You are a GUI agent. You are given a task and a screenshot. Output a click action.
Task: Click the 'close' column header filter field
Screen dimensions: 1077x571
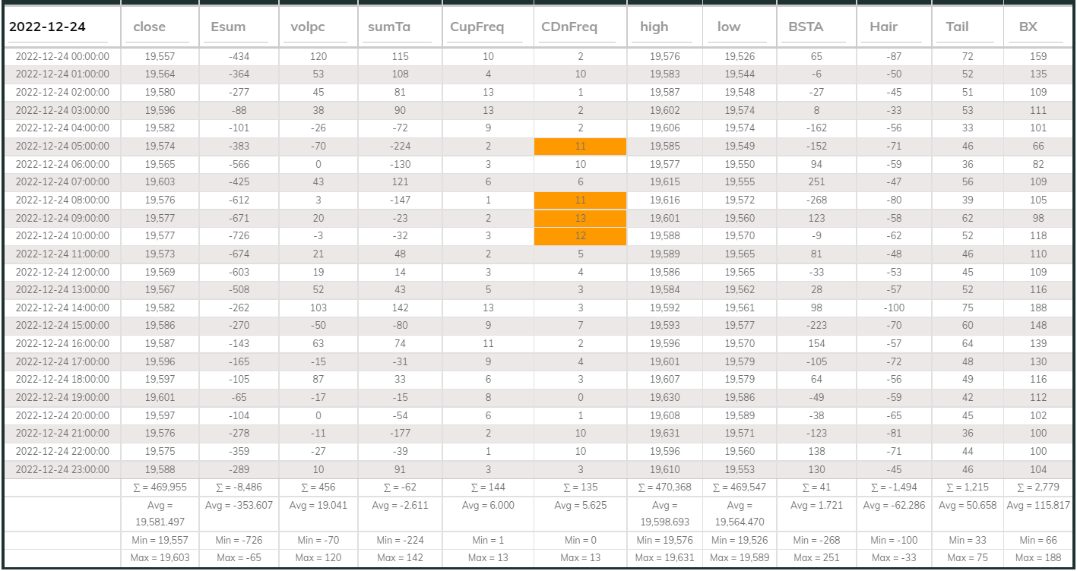point(160,27)
